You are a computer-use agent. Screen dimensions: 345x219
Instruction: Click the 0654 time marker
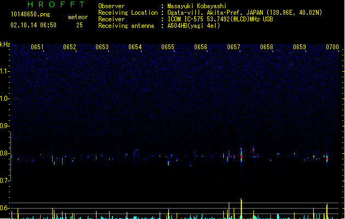(135, 47)
